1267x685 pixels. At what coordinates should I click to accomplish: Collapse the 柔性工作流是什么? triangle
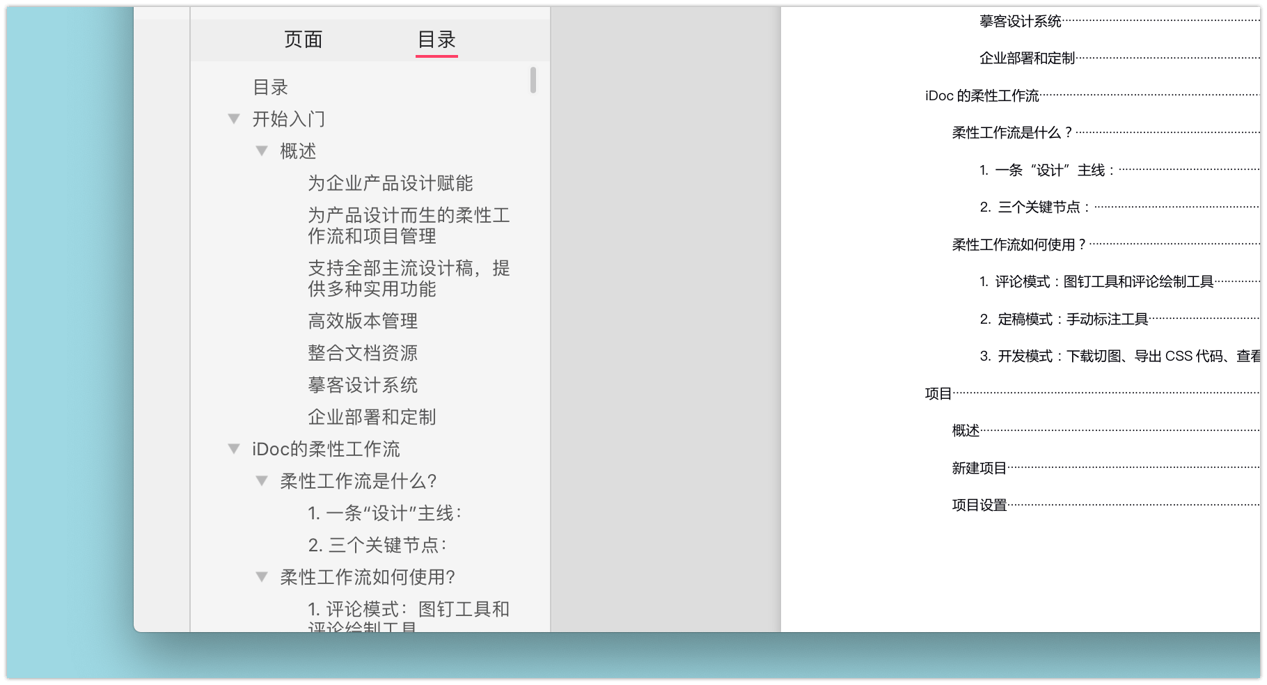coord(262,480)
